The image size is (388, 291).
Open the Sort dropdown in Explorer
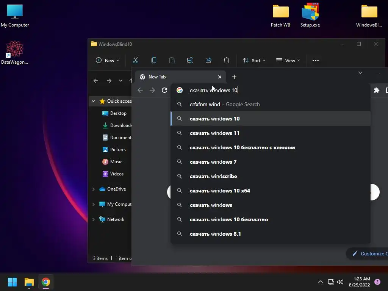254,60
